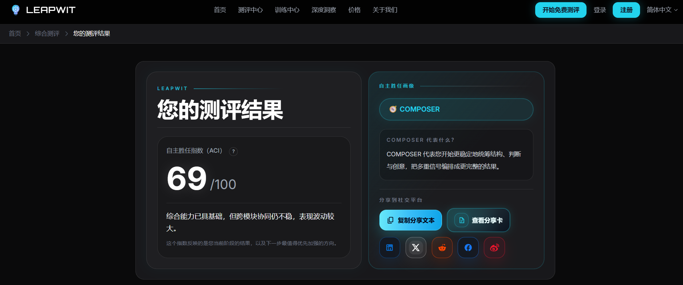Click the LEAPWIT lightbulb logo icon

(x=15, y=10)
